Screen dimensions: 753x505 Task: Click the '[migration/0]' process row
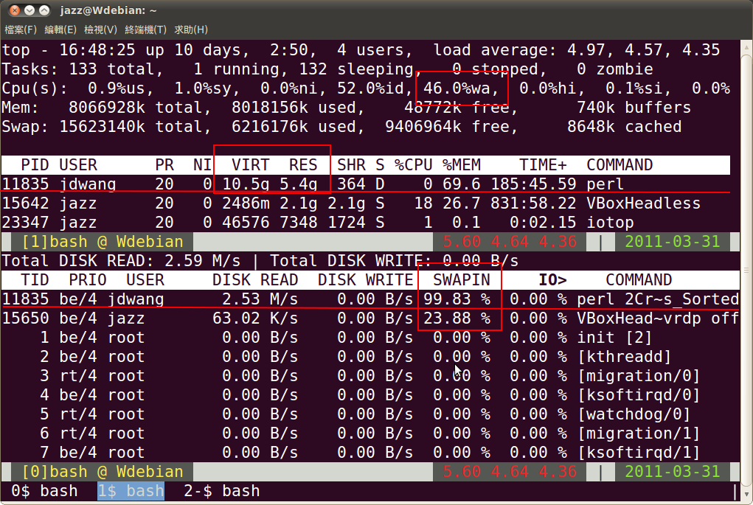click(x=370, y=376)
